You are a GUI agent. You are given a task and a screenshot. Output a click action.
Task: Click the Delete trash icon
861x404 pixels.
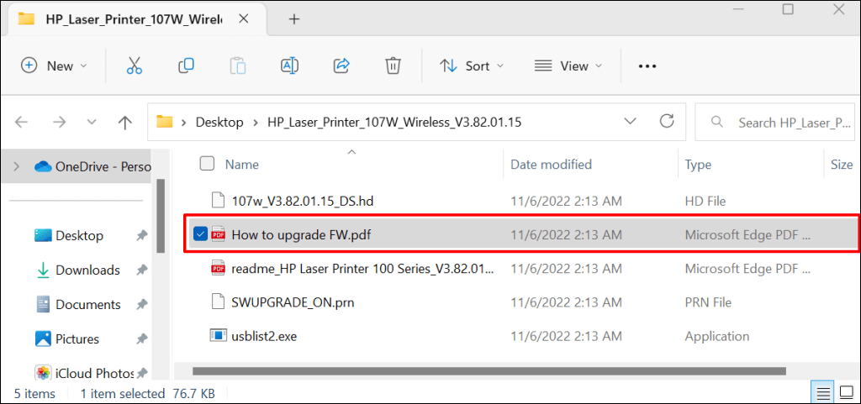coord(392,66)
